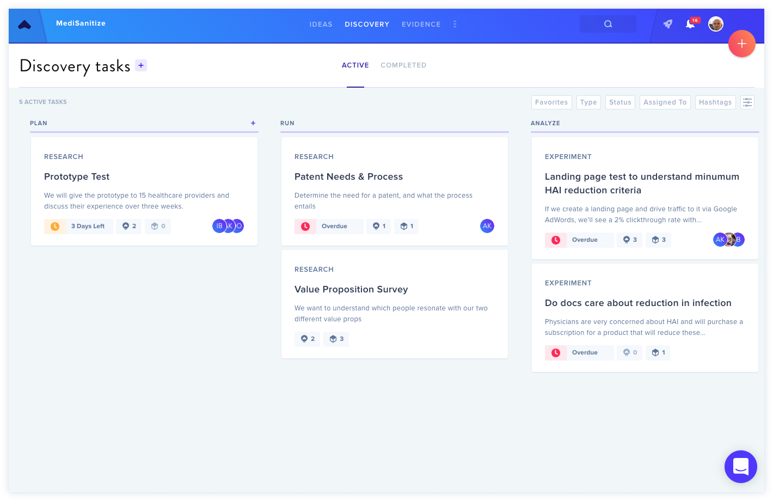The image size is (773, 501).
Task: Click evidence count 3 on Value Proposition Survey
Action: click(x=336, y=339)
